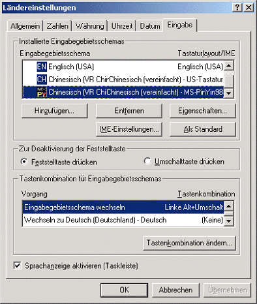Click the scroll up arrow in Vorgang list

(x=229, y=205)
